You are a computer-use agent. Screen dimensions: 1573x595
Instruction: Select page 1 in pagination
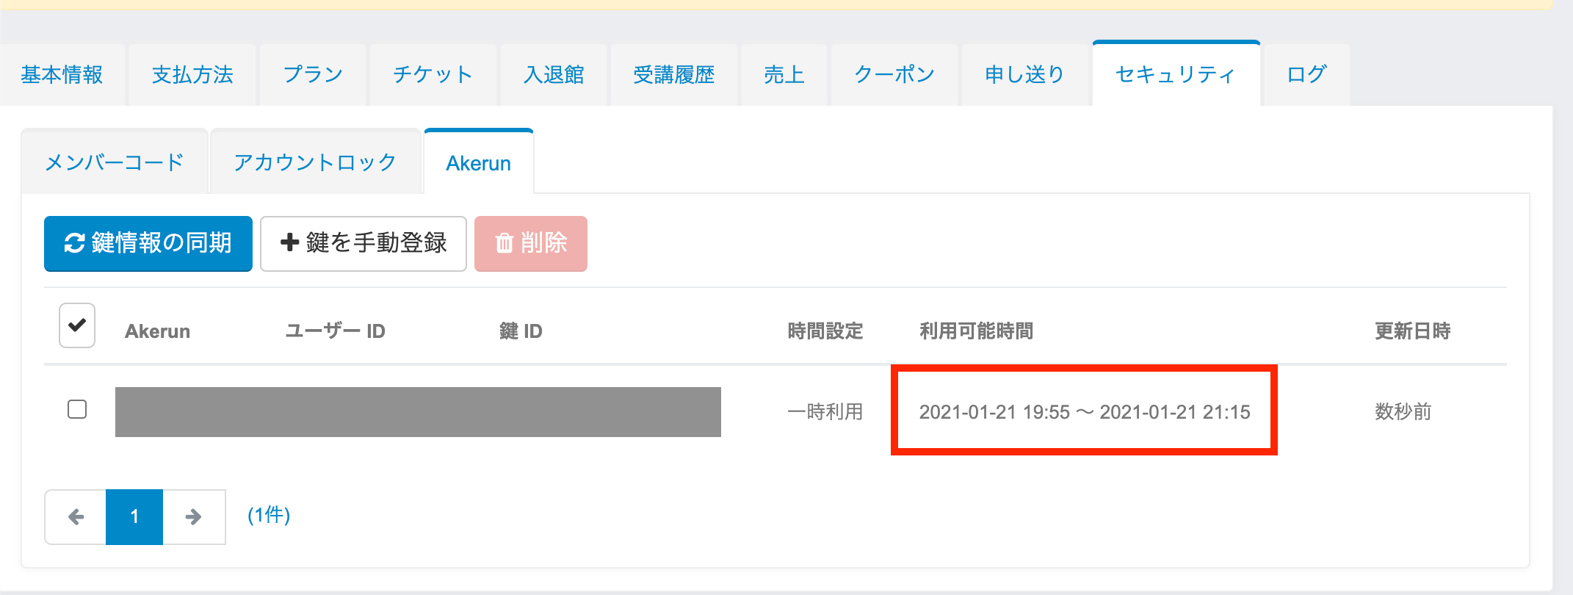pos(134,517)
